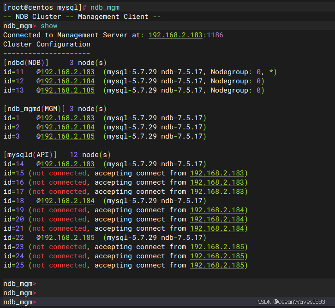
Task: Click the ndb_mgm command in the shell prompt
Action: 105,8
